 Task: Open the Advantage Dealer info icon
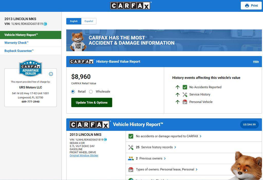point(51,74)
